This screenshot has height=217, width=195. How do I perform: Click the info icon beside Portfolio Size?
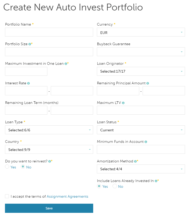(x=30, y=44)
